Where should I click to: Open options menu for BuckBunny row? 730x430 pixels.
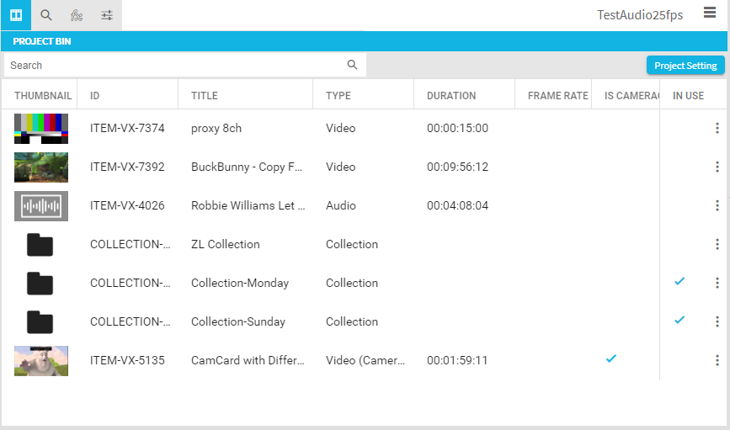point(717,167)
